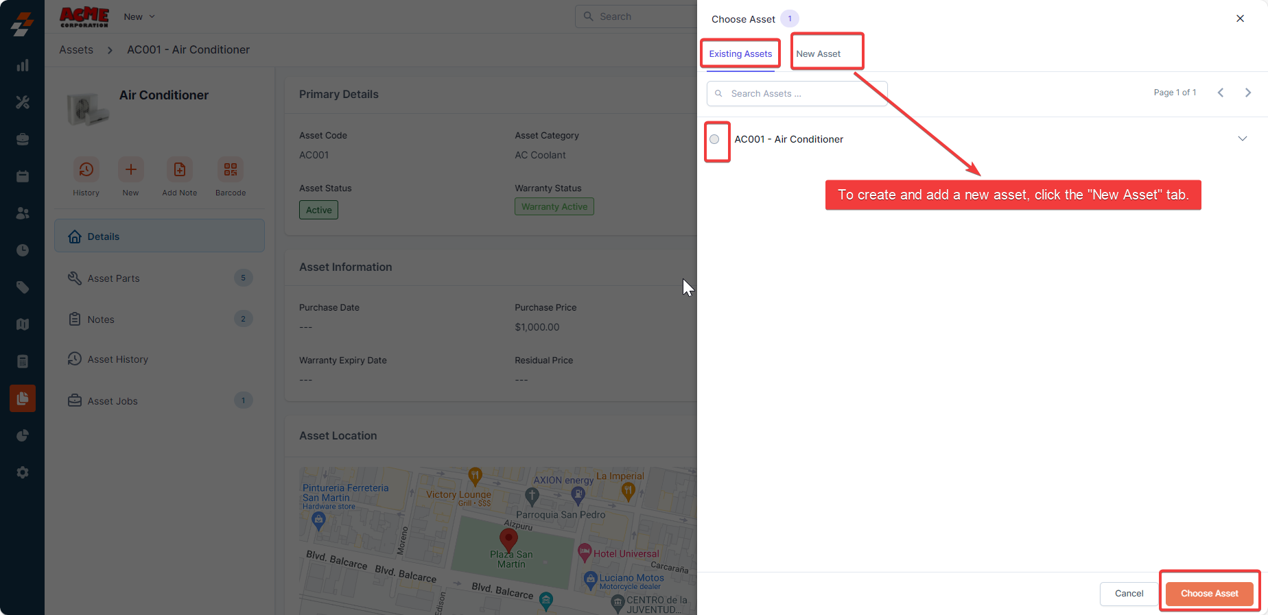Open the Asset History section

pyautogui.click(x=159, y=359)
